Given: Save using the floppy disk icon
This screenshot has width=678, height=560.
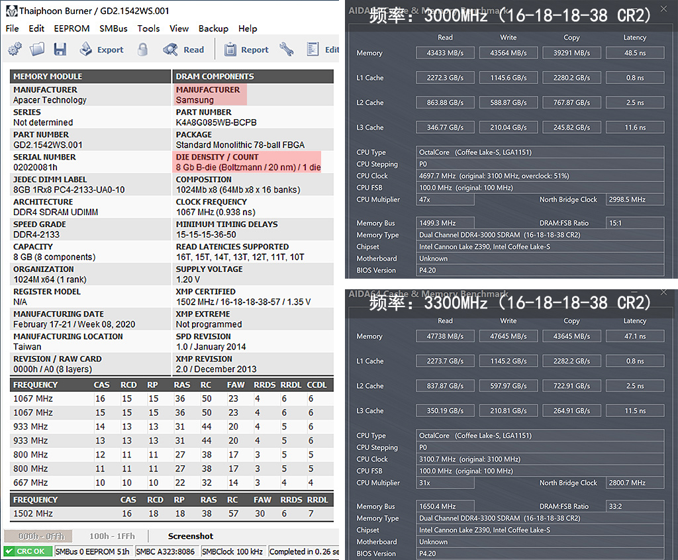Looking at the screenshot, I should click(60, 49).
